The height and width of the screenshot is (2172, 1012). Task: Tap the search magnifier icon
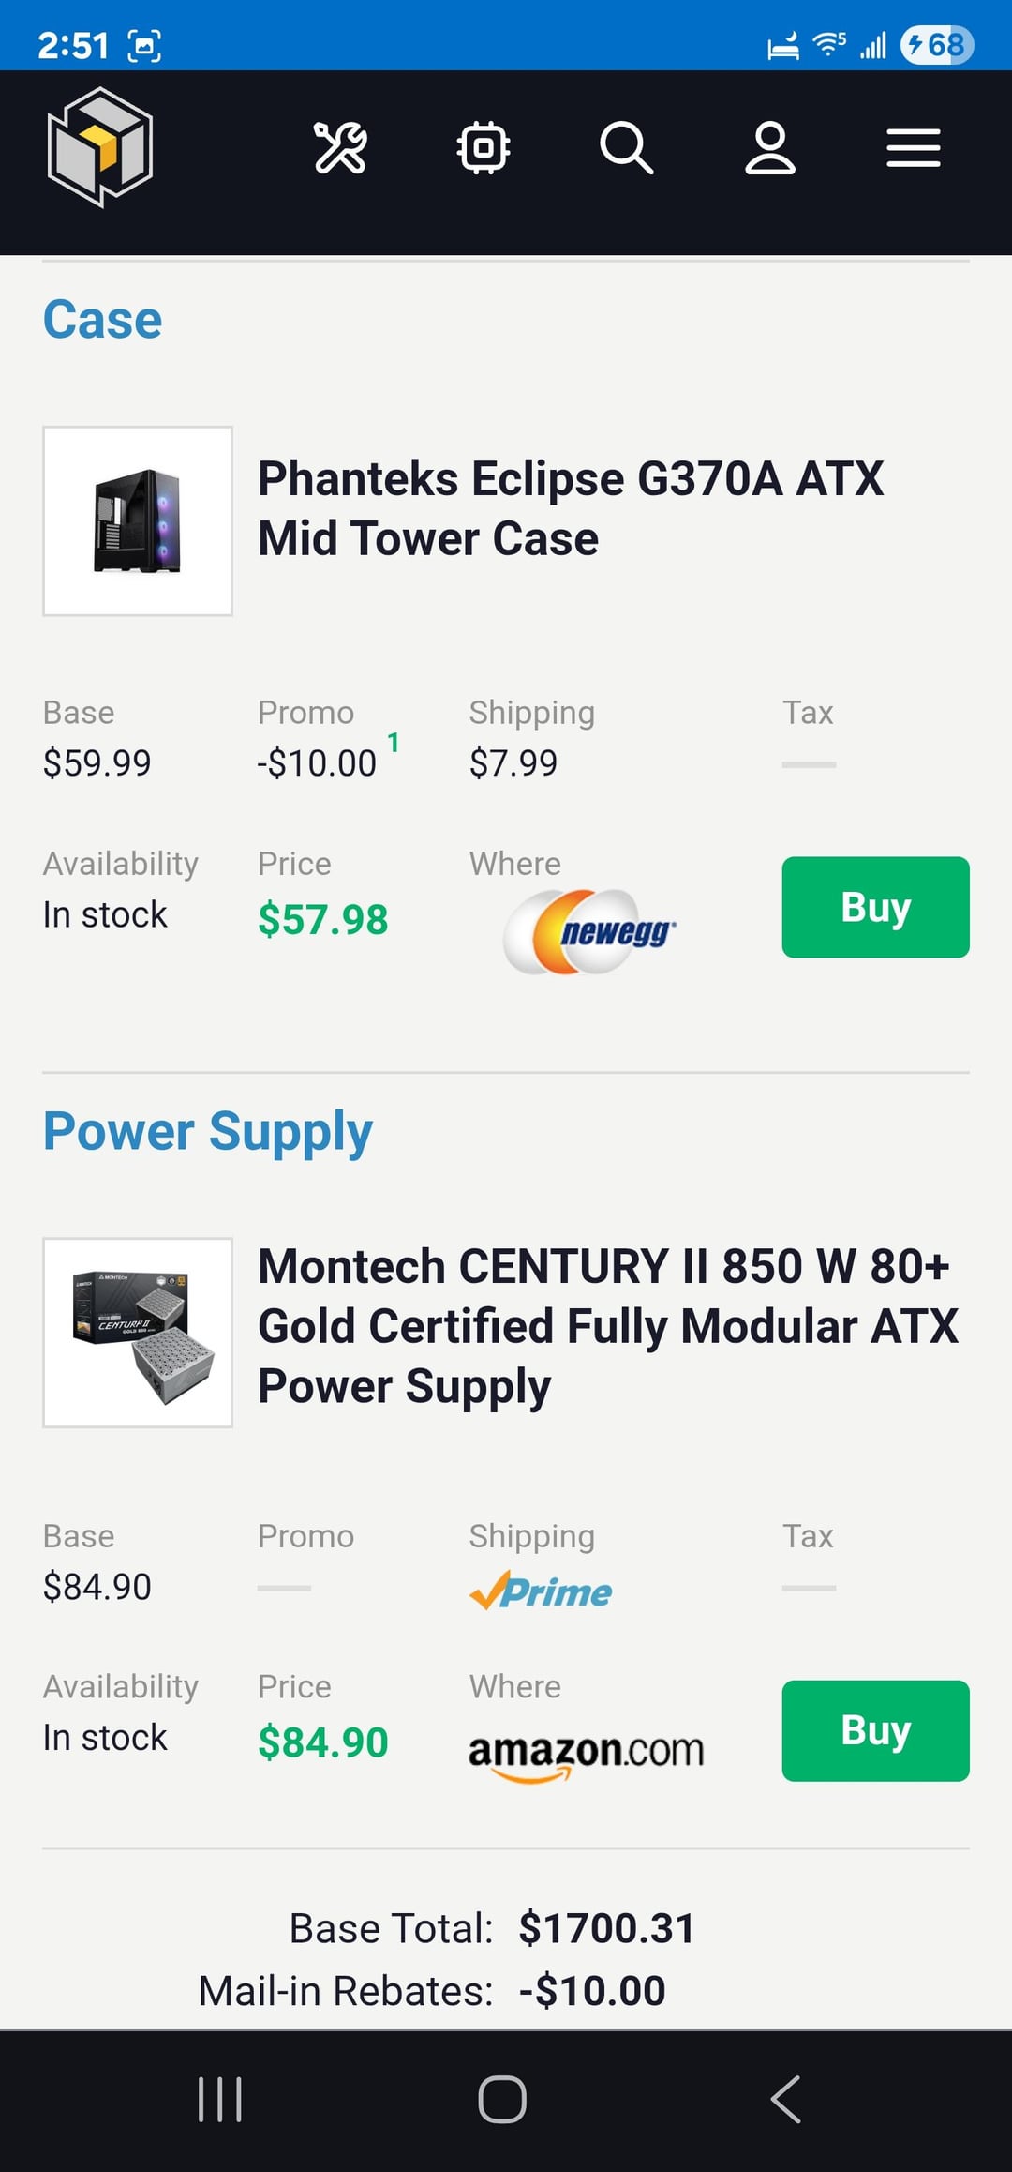click(x=626, y=147)
